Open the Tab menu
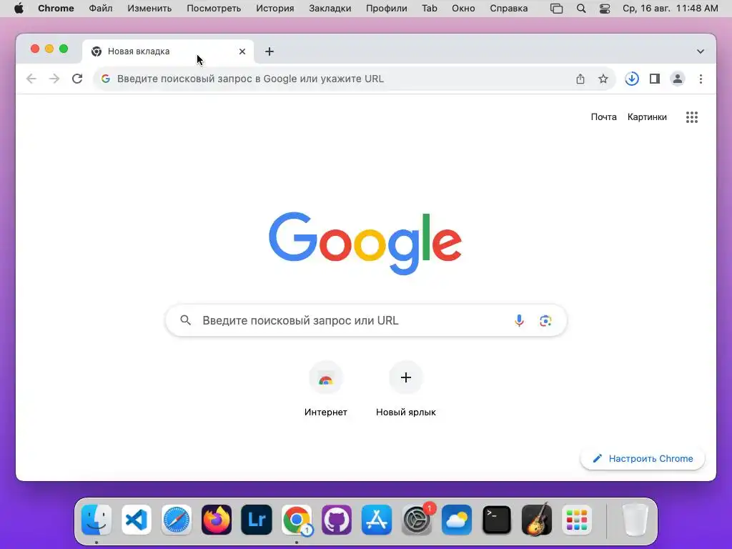Viewport: 732px width, 549px height. pos(430,9)
